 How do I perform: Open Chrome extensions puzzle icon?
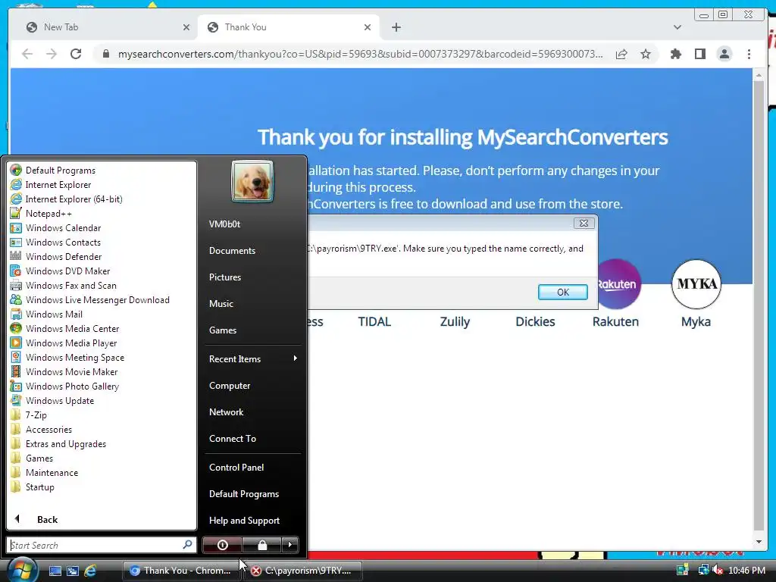(x=675, y=54)
